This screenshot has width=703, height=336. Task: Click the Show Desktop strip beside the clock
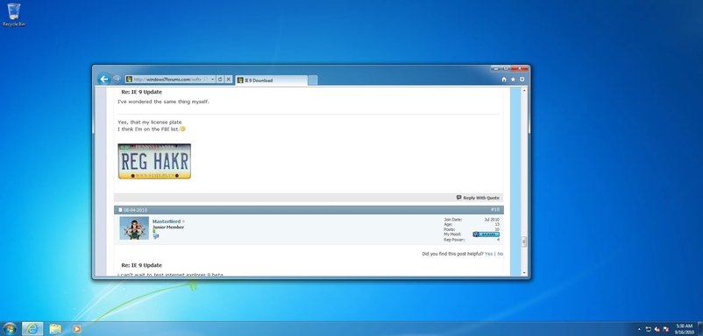699,329
